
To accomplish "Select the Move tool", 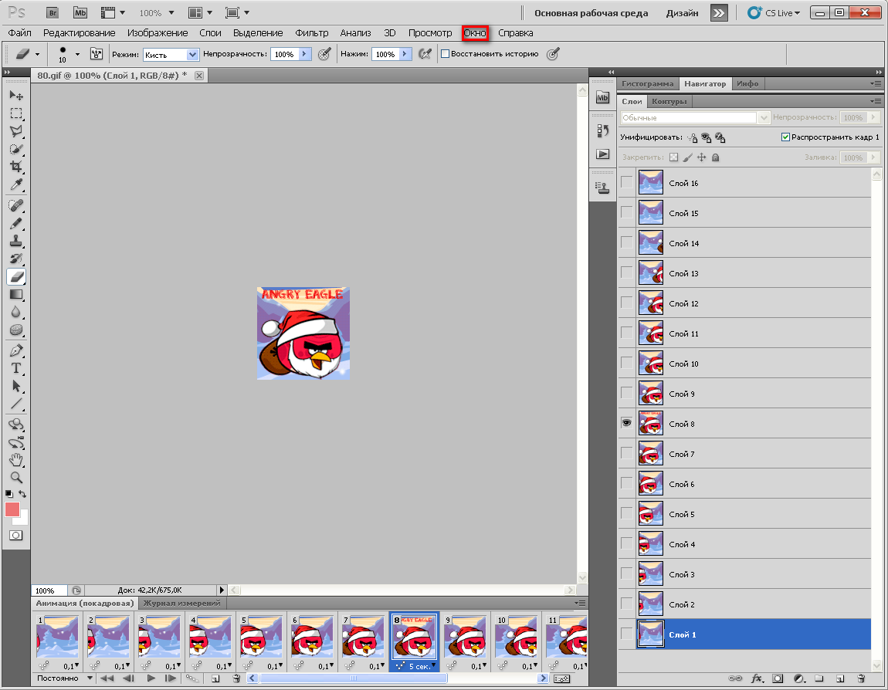I will tap(15, 95).
